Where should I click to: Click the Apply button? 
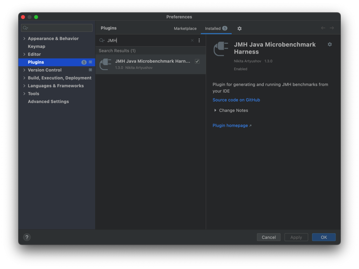pyautogui.click(x=296, y=237)
